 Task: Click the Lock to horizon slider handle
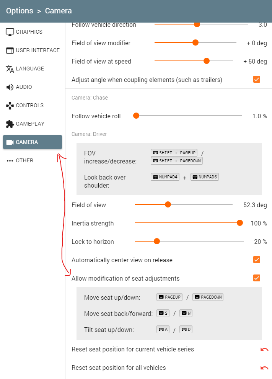click(156, 242)
